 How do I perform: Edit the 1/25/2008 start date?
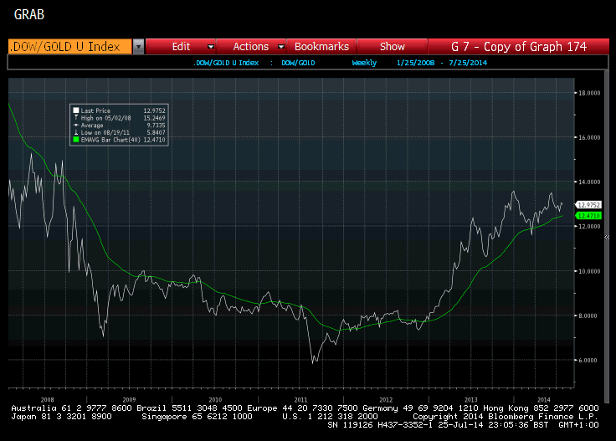tap(416, 63)
